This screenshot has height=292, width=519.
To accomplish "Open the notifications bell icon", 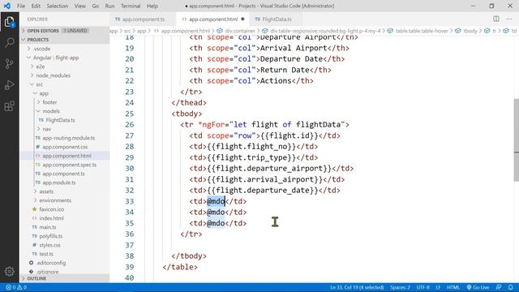I will (510, 287).
